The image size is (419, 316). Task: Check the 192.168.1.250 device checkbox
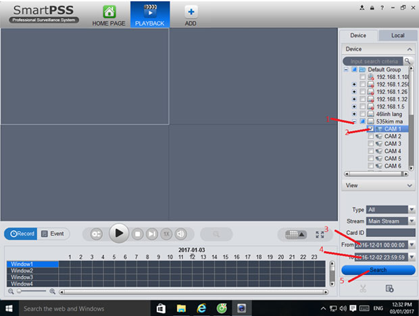pos(362,84)
